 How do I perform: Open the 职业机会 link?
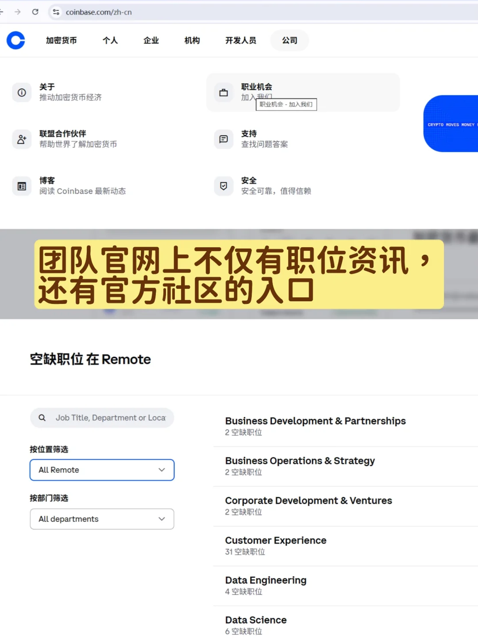pyautogui.click(x=257, y=87)
